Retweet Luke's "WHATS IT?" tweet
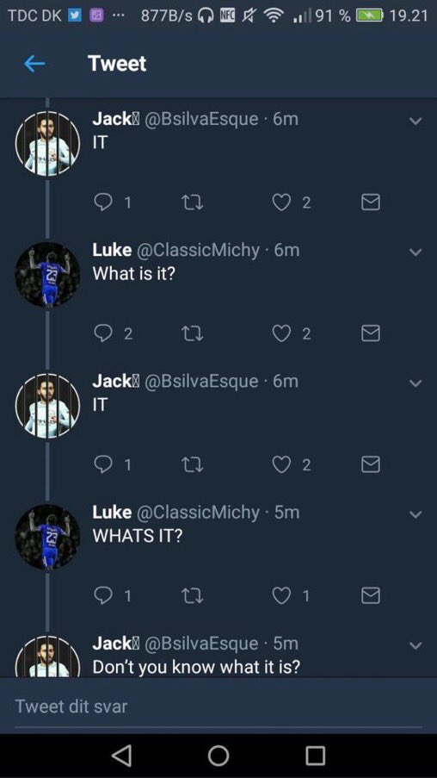Image resolution: width=437 pixels, height=778 pixels. pos(193,595)
